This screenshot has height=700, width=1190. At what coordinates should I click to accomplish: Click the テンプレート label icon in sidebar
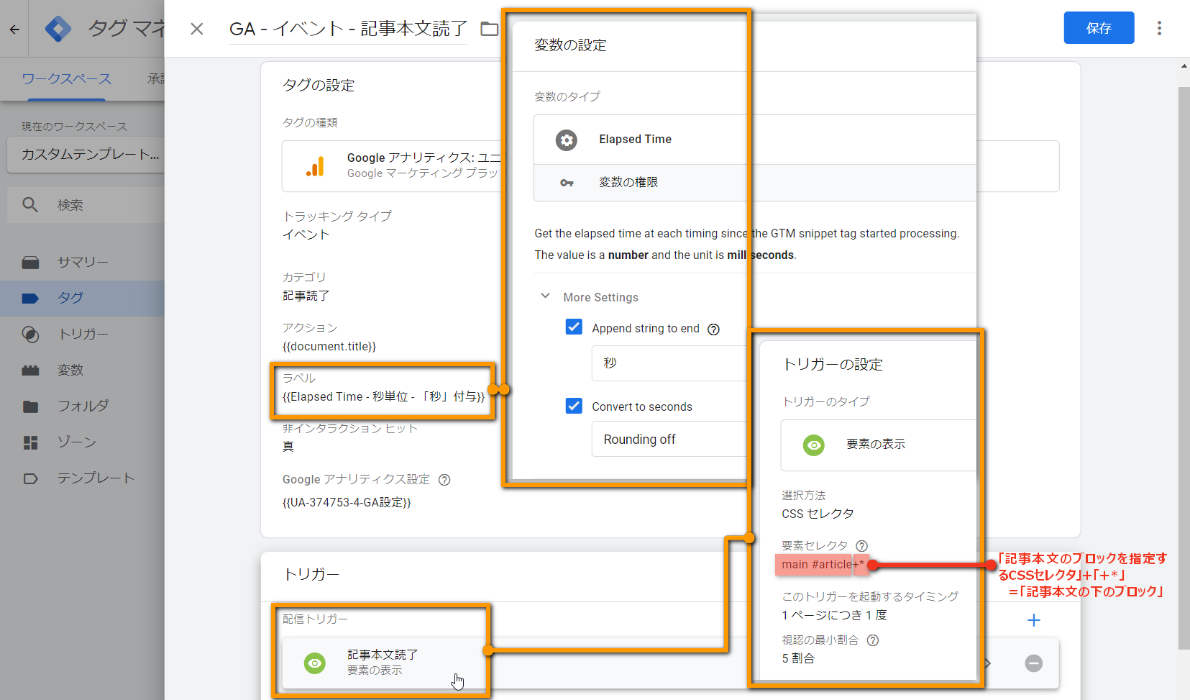[30, 478]
